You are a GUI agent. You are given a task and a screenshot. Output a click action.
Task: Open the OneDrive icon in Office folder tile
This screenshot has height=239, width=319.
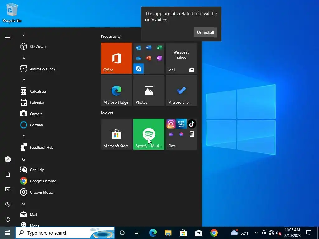tap(139, 59)
